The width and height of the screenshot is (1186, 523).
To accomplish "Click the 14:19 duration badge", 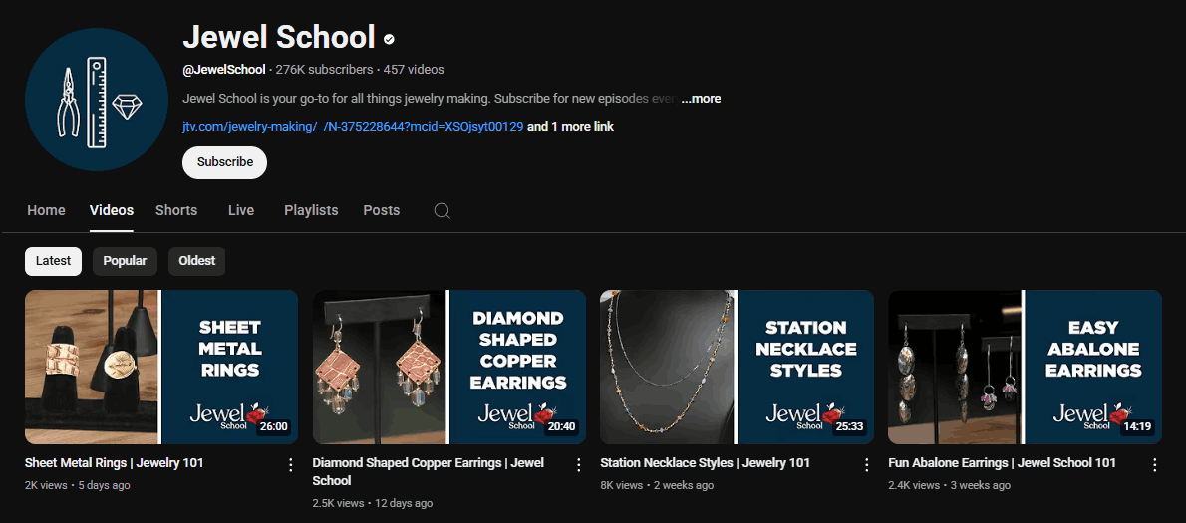I will pos(1137,427).
